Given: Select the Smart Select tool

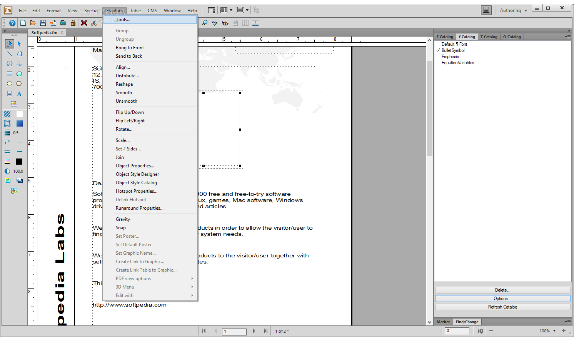Looking at the screenshot, I should pos(10,44).
